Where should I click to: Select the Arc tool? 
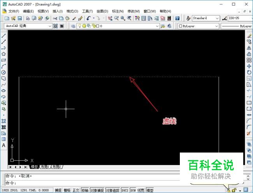[x=4, y=66]
